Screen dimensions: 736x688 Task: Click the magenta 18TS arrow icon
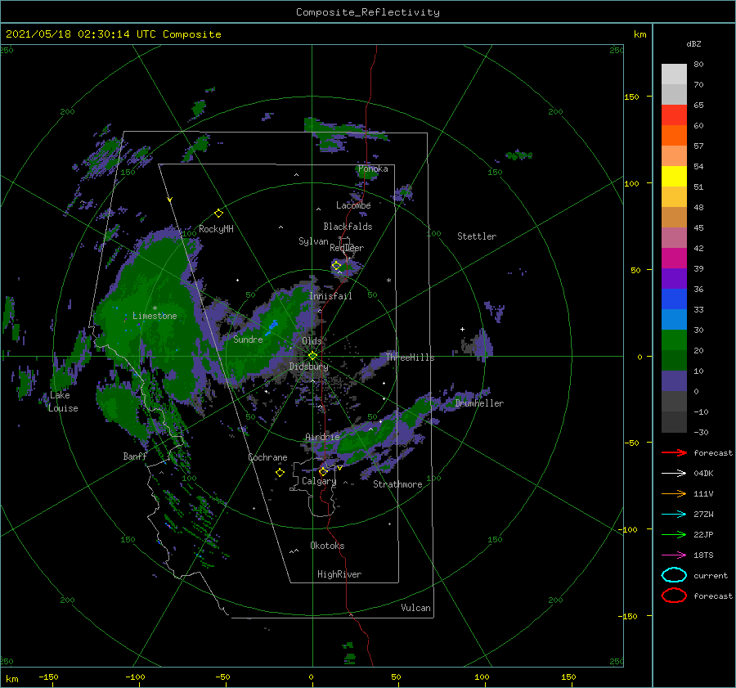point(674,555)
